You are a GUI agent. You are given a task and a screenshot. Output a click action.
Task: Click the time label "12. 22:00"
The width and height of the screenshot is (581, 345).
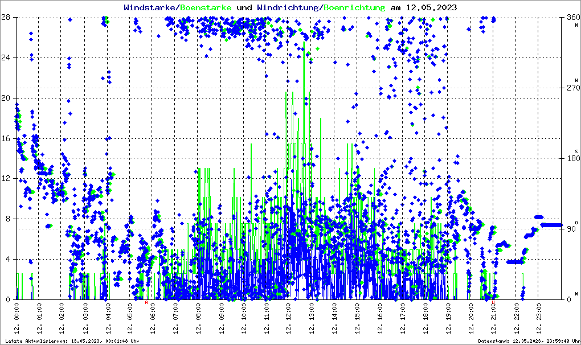[x=517, y=318]
